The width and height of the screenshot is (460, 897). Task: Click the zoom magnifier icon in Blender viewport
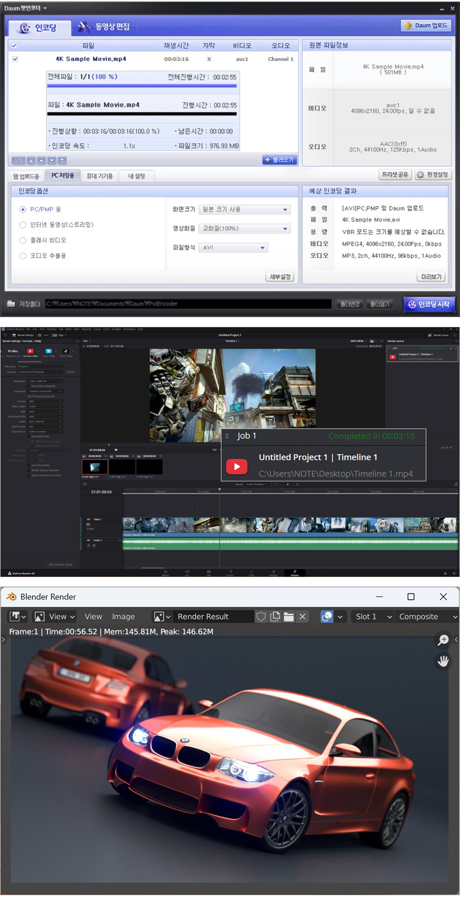coord(443,639)
